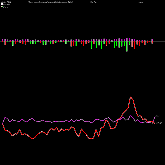Click the 'MunafaSutra(TM) charts for WEBS' heading

(57, 2)
